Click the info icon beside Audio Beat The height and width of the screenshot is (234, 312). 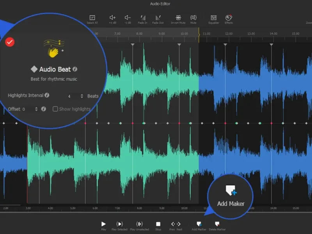[x=75, y=69]
